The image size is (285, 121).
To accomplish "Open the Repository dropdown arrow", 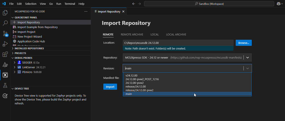I will (x=248, y=58).
